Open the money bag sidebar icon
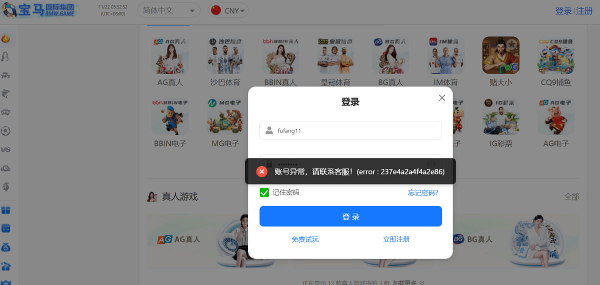 6,247
